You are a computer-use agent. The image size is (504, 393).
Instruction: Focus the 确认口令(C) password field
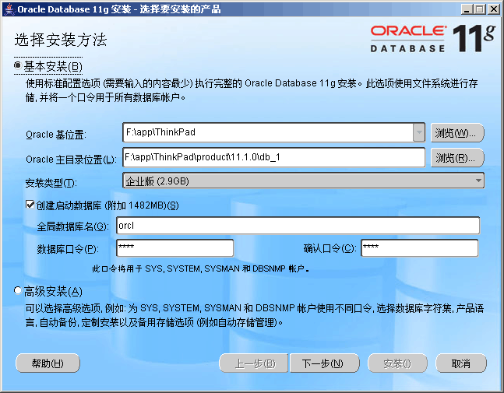[x=419, y=248]
